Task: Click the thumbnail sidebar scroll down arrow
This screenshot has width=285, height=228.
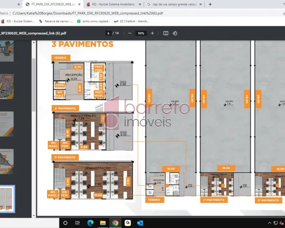Action: click(34, 216)
